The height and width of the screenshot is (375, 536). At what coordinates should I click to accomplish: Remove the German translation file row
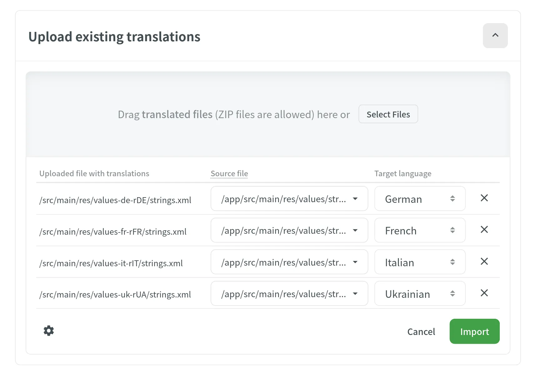[x=484, y=198]
